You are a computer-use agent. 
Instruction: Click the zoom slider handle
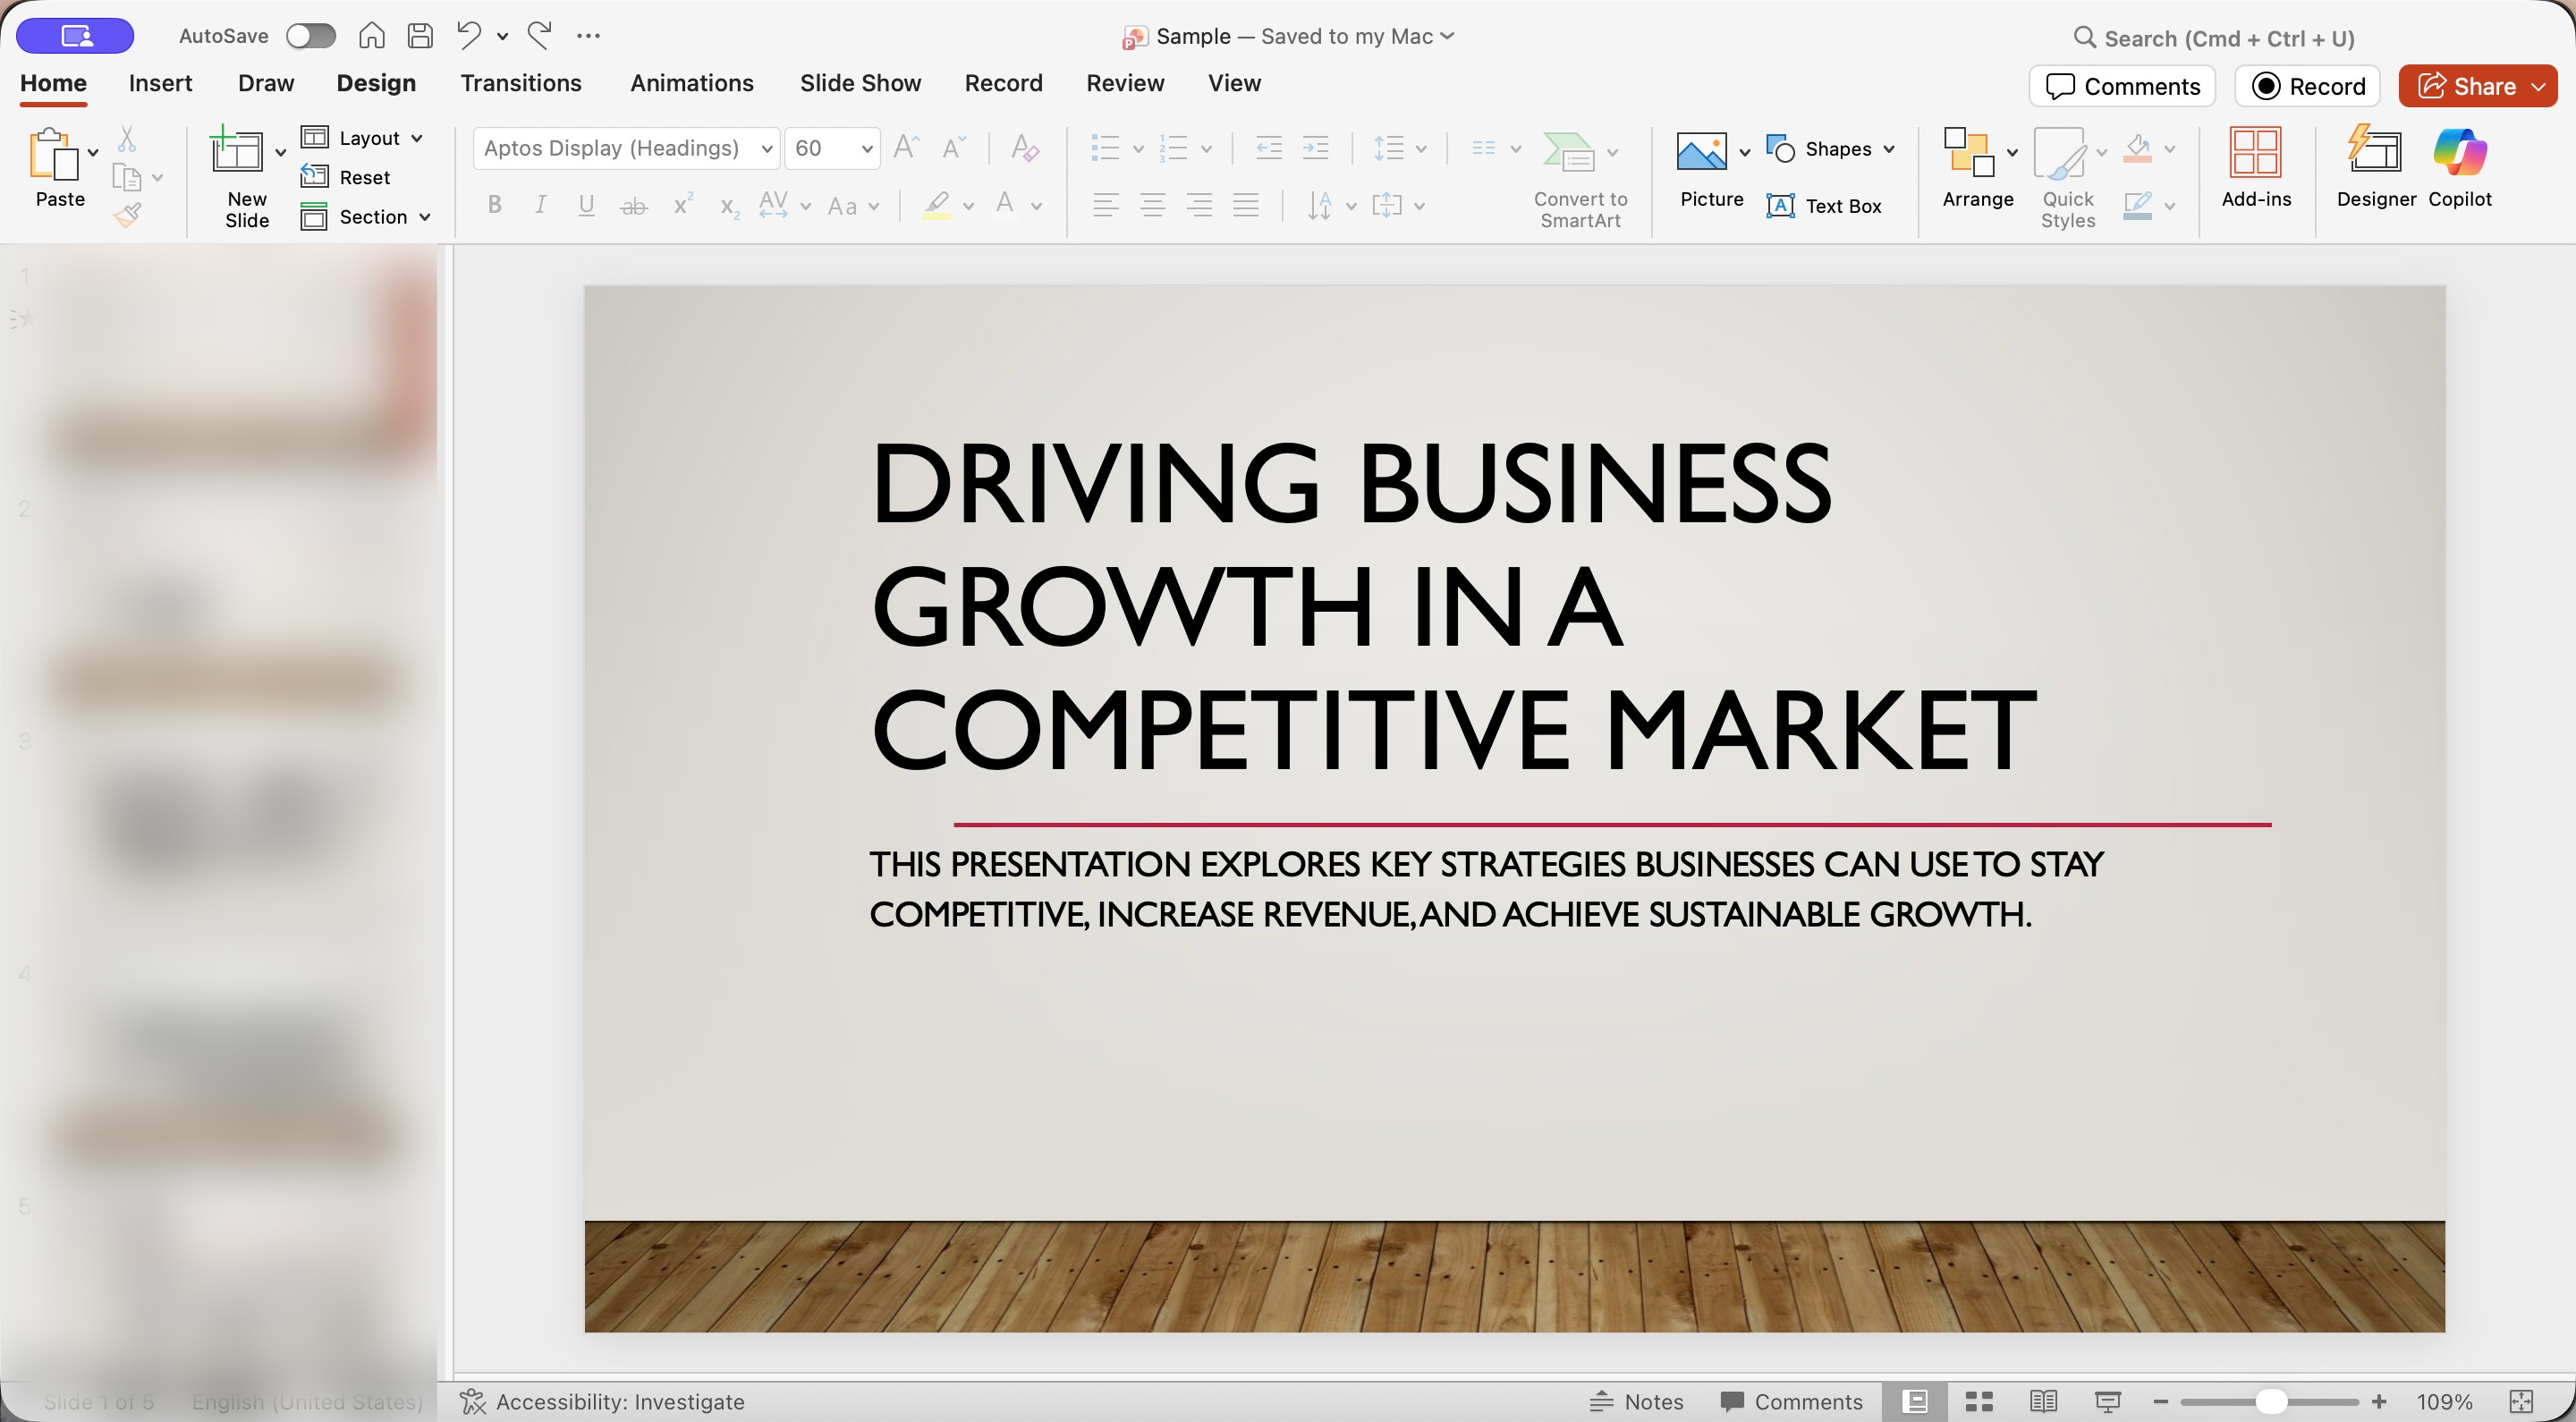pyautogui.click(x=2271, y=1401)
